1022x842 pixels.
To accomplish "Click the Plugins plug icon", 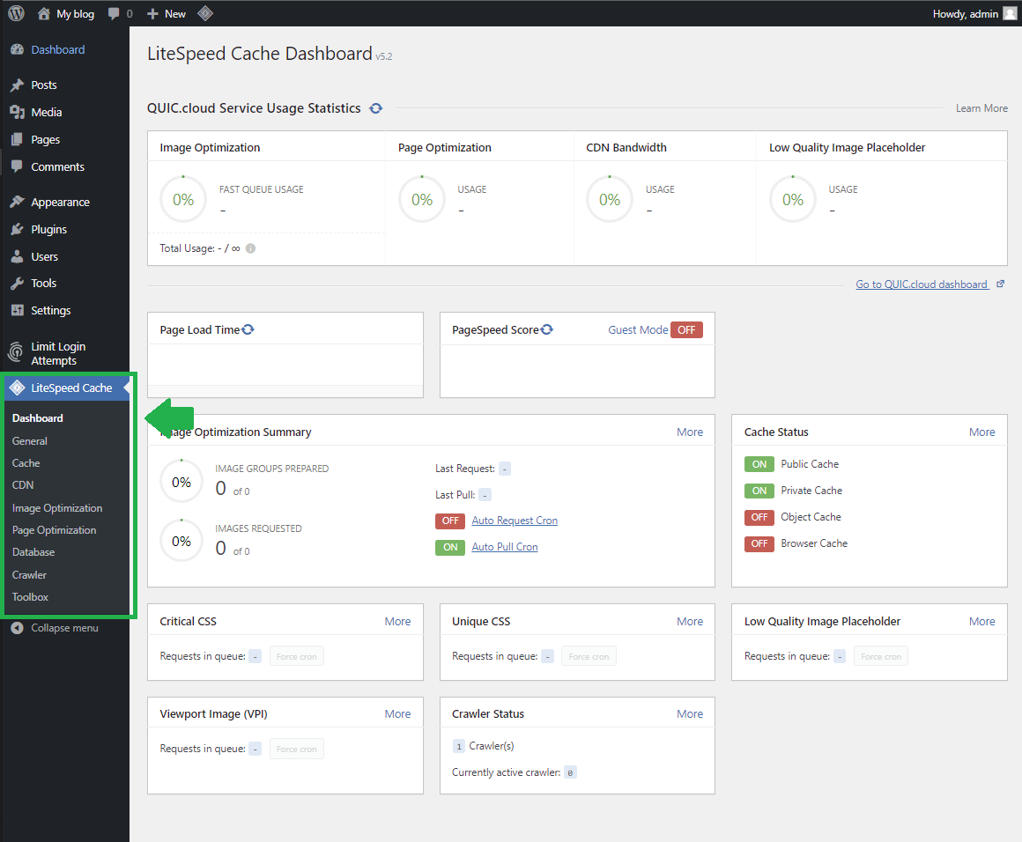I will [x=18, y=229].
